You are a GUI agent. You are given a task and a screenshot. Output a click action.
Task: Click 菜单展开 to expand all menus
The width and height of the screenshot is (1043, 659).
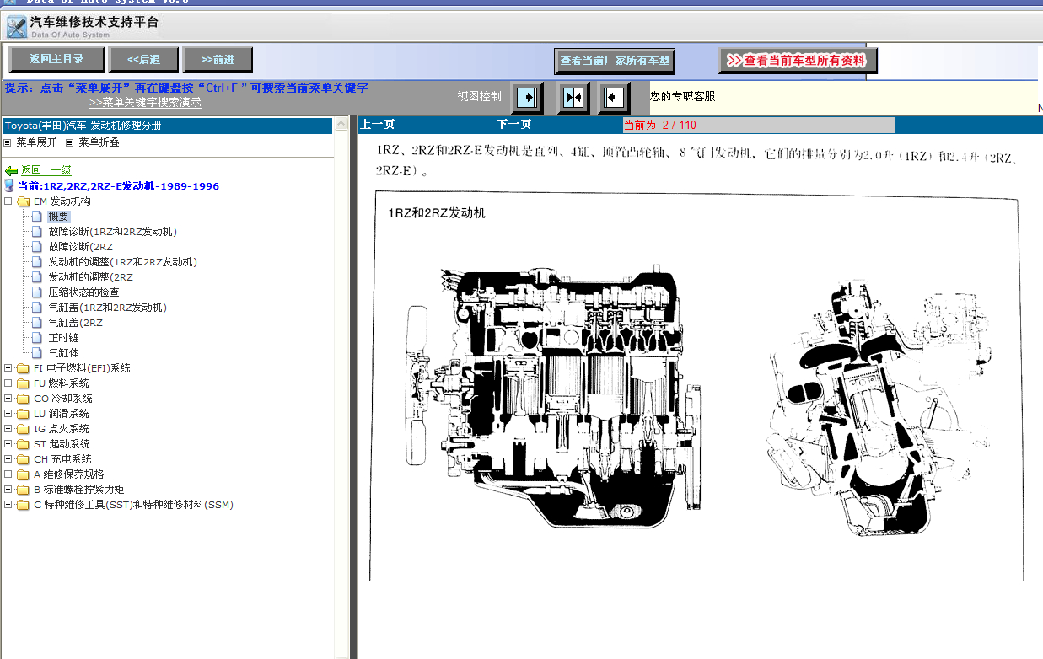pos(36,142)
